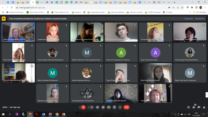Open the emoji reactions button
The height and width of the screenshot is (117, 208).
(x=103, y=107)
